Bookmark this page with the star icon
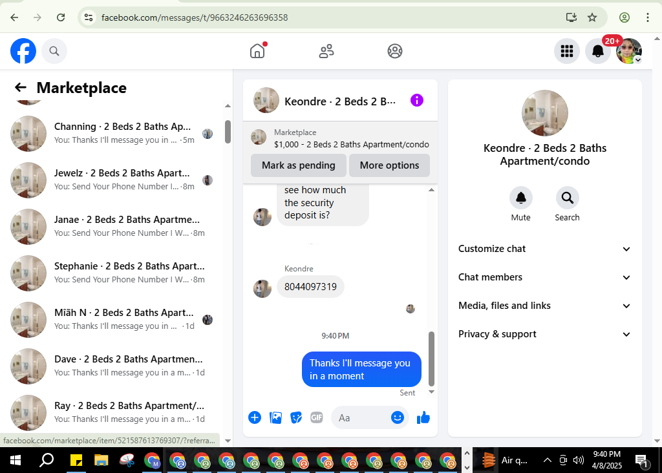662x473 pixels. (592, 17)
